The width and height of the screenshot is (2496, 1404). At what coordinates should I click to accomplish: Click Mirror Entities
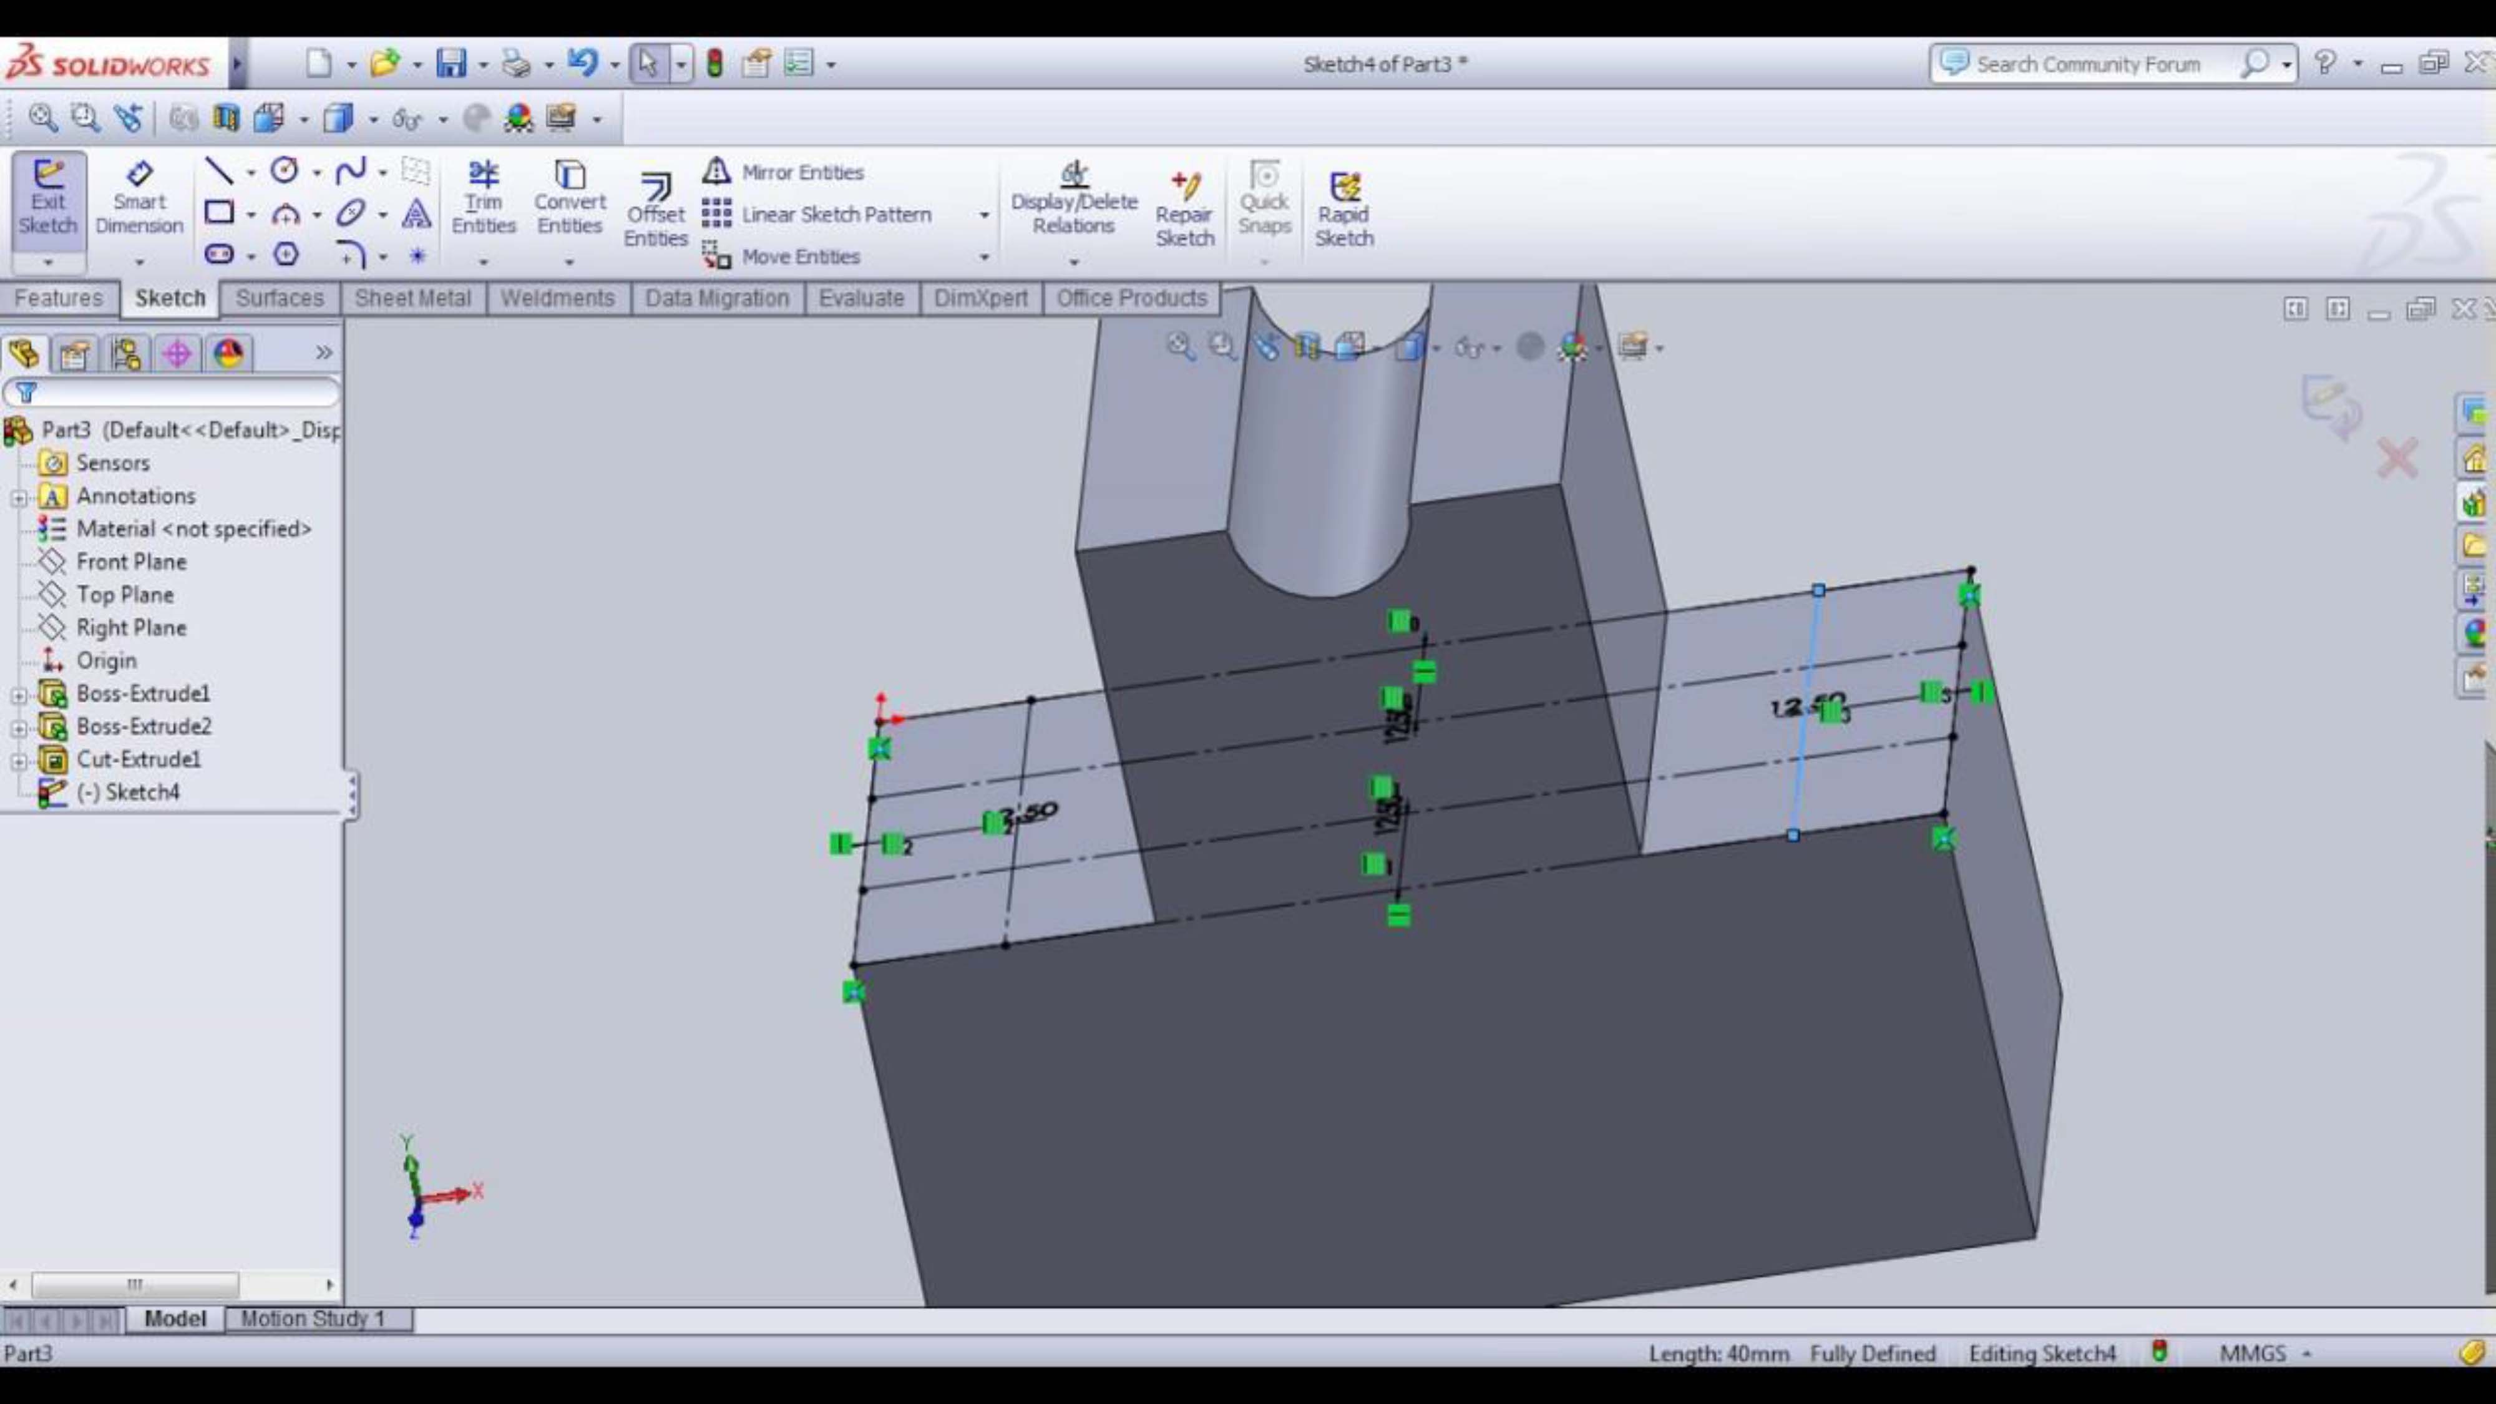tap(783, 172)
